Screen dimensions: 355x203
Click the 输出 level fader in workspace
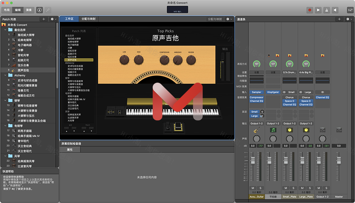[x=223, y=62]
